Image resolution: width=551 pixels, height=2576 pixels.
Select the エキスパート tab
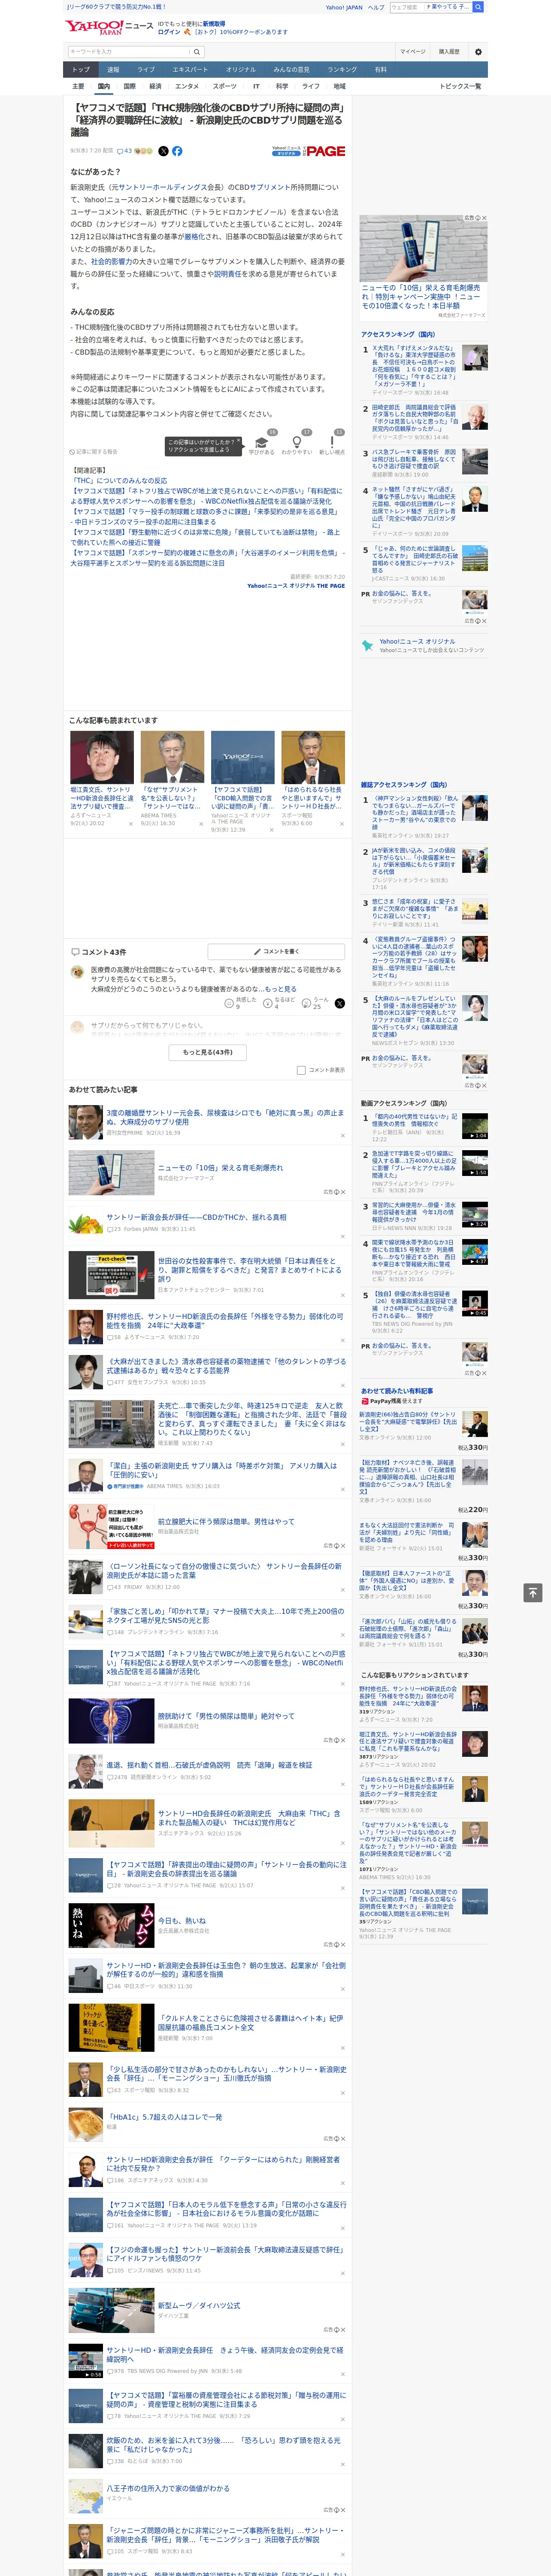(190, 70)
